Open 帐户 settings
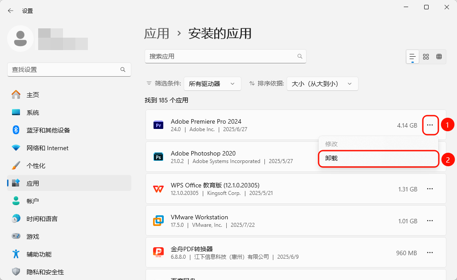The image size is (457, 280). click(x=69, y=201)
